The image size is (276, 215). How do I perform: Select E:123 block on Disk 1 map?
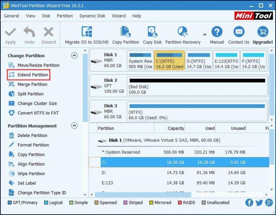pyautogui.click(x=226, y=60)
